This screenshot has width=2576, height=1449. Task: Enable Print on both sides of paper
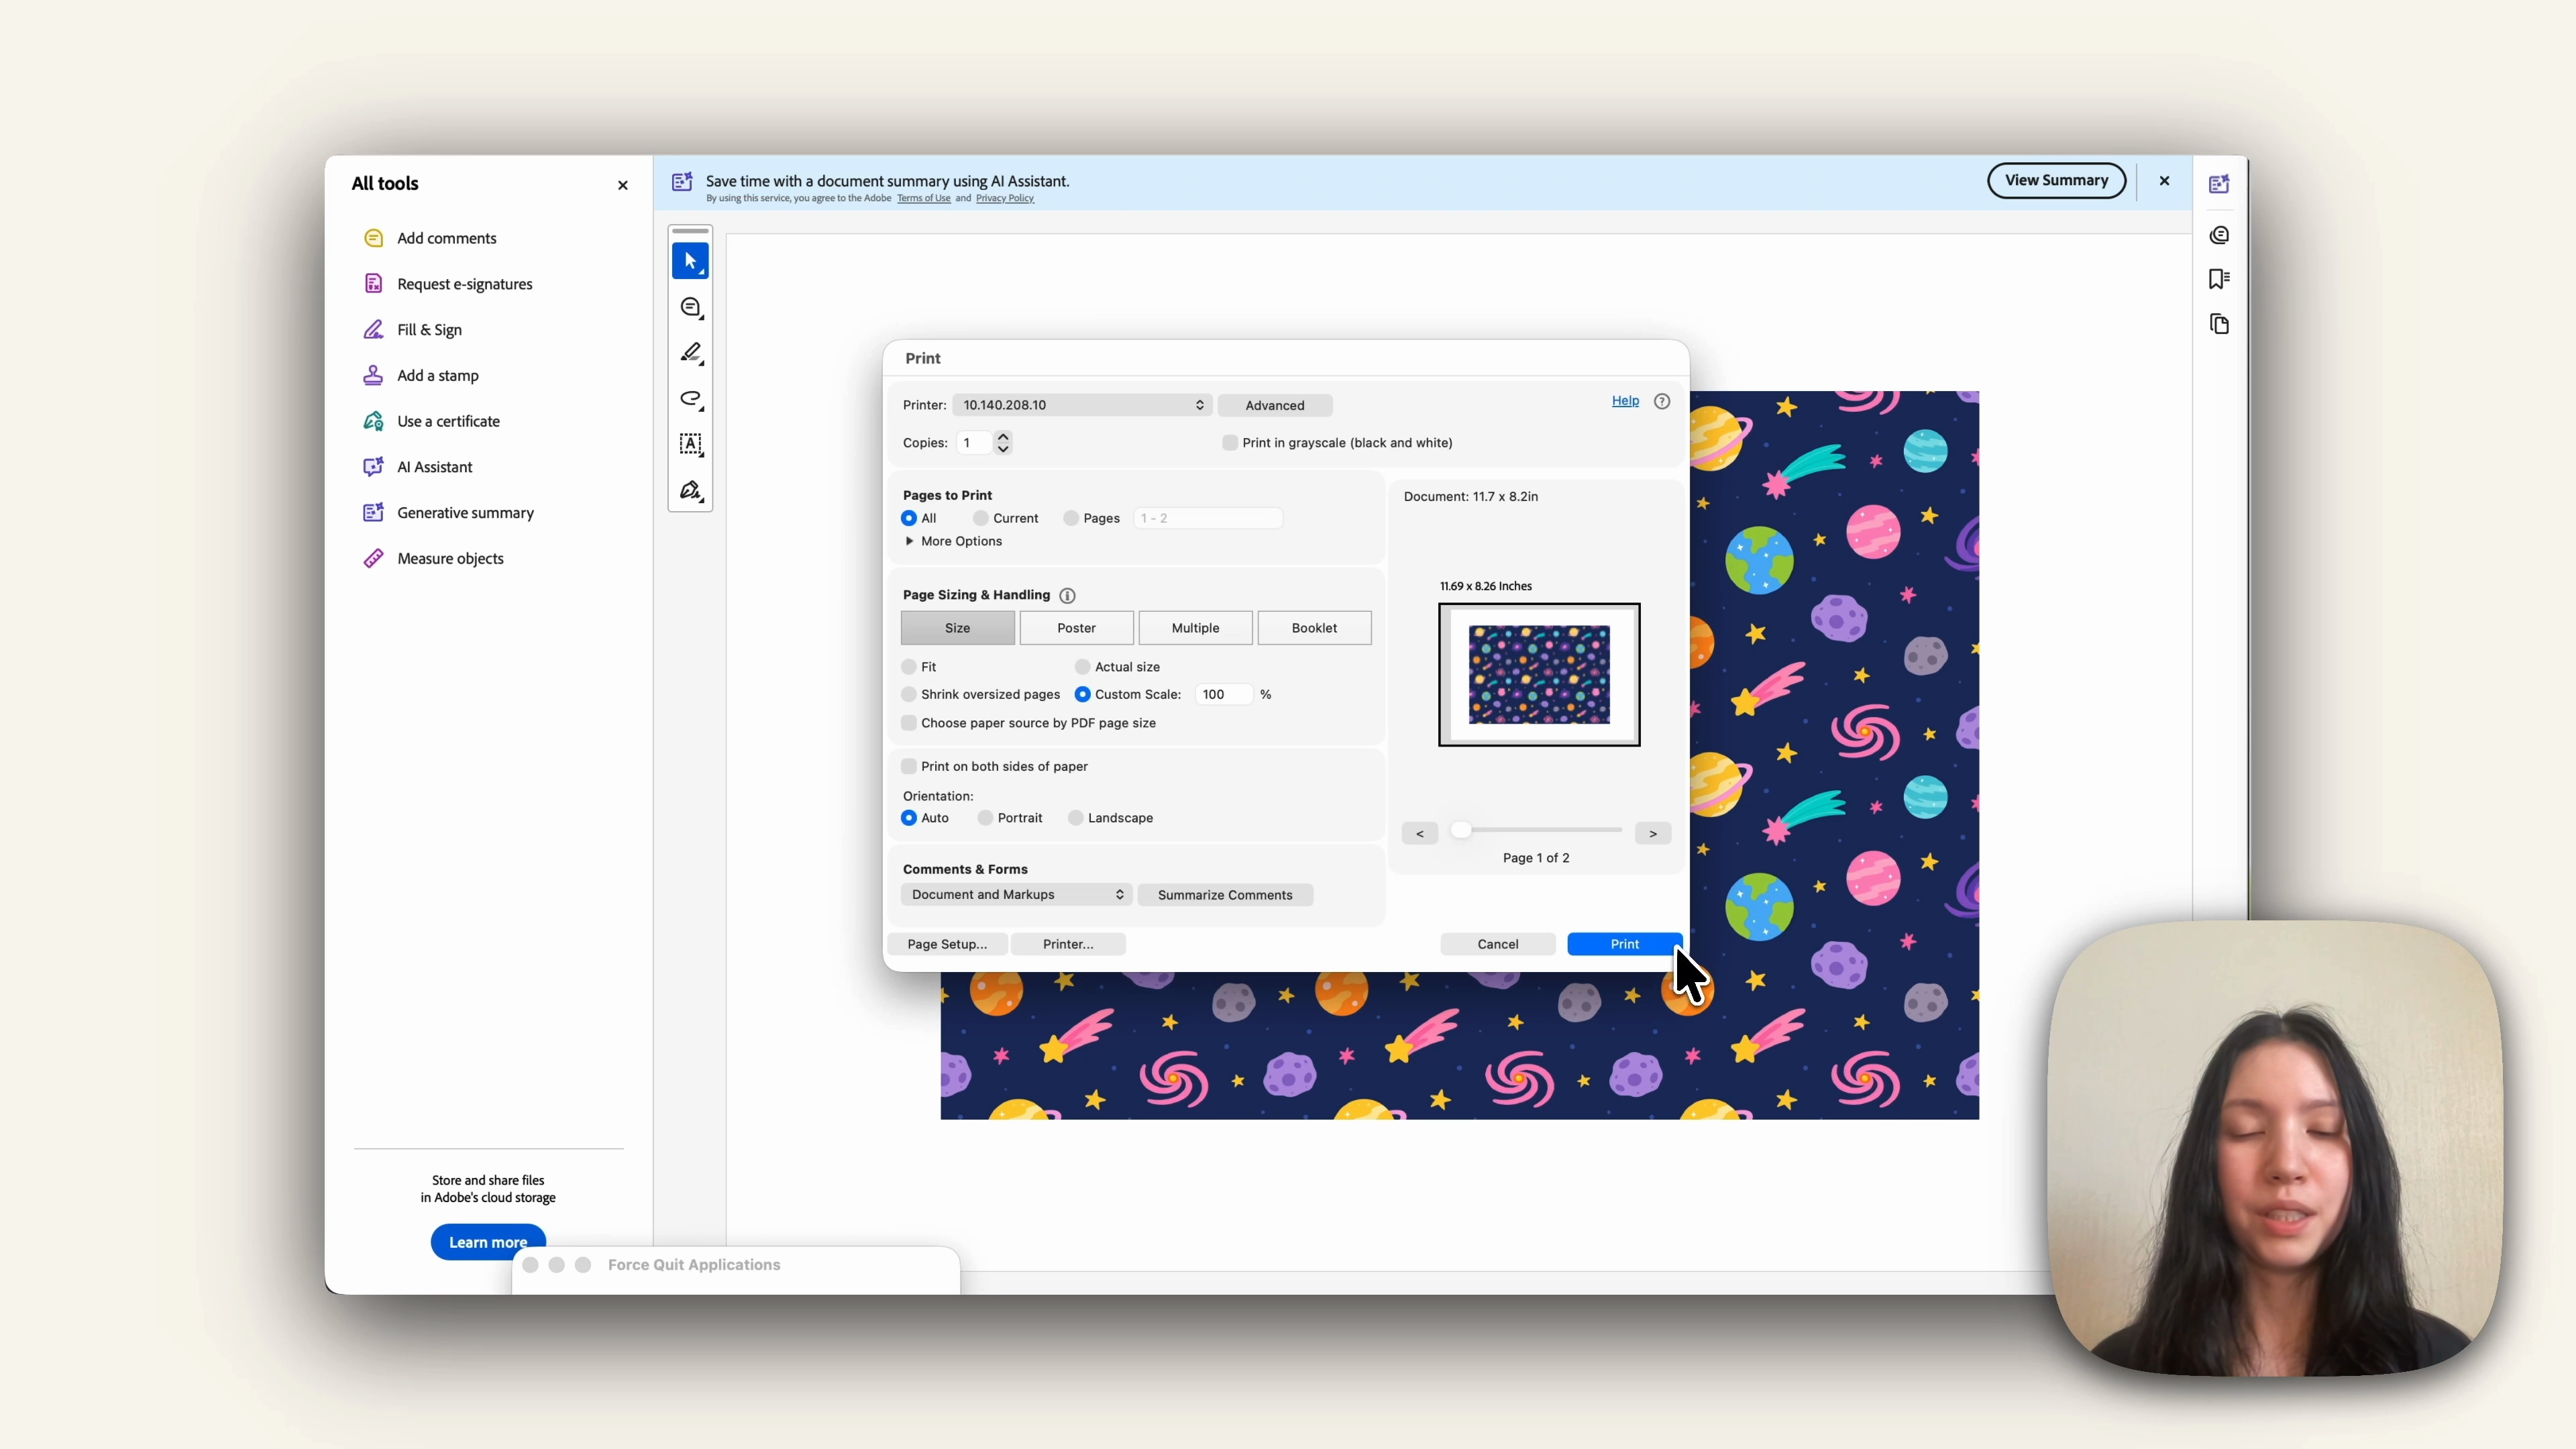click(x=909, y=766)
